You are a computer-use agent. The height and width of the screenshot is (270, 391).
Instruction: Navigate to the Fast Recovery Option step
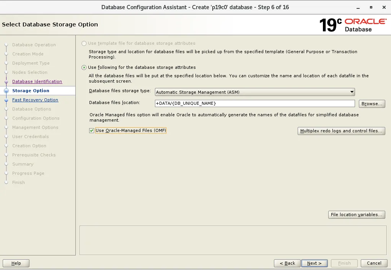pos(35,100)
